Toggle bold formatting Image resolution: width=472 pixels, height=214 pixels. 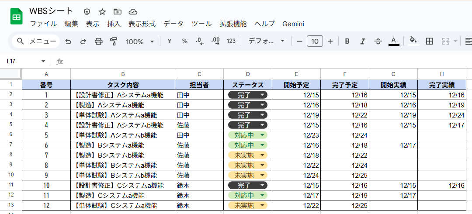347,41
